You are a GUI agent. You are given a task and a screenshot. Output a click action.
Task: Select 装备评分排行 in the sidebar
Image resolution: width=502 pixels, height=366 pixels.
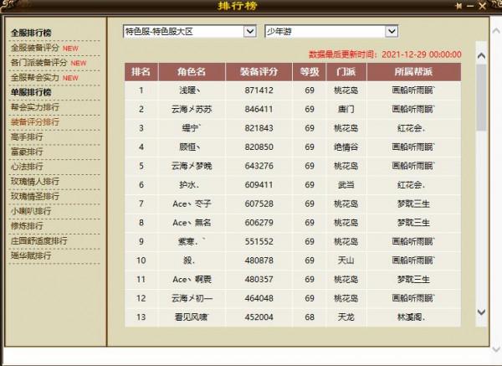tap(34, 122)
